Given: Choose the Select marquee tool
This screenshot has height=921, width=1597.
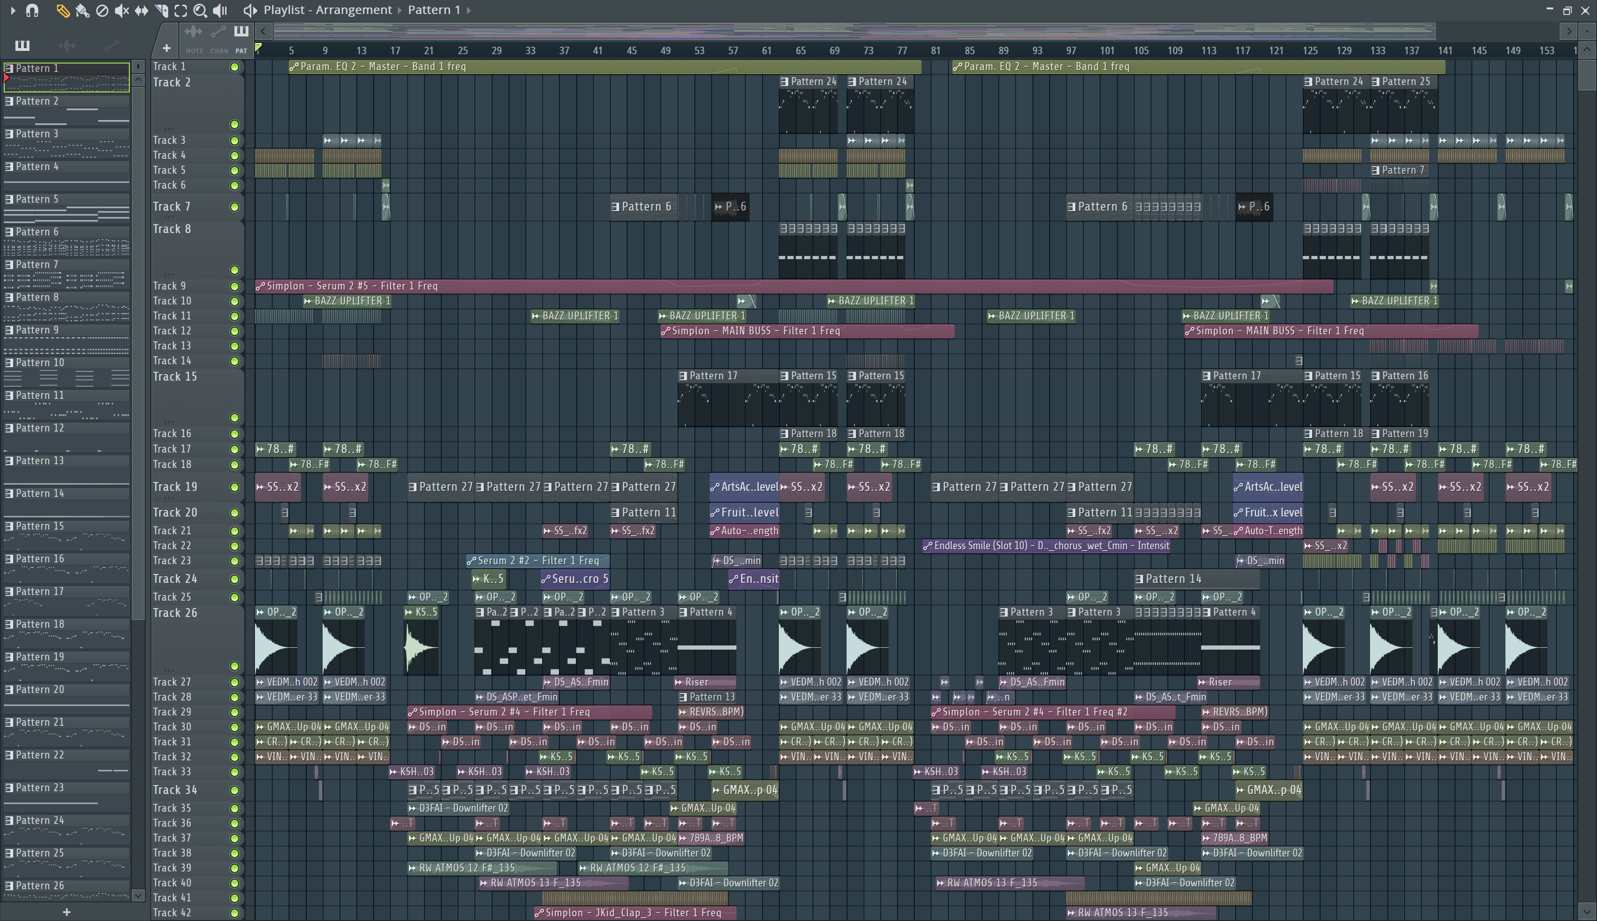Looking at the screenshot, I should [x=180, y=10].
